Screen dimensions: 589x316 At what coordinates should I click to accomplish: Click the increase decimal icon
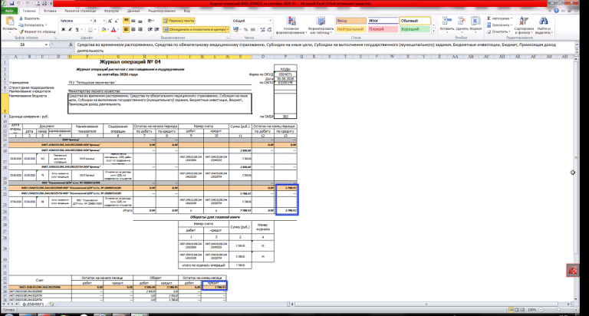tap(262, 29)
